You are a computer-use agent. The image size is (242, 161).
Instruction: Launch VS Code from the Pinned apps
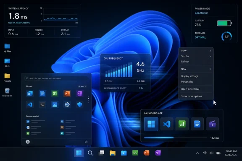[x=30, y=105]
